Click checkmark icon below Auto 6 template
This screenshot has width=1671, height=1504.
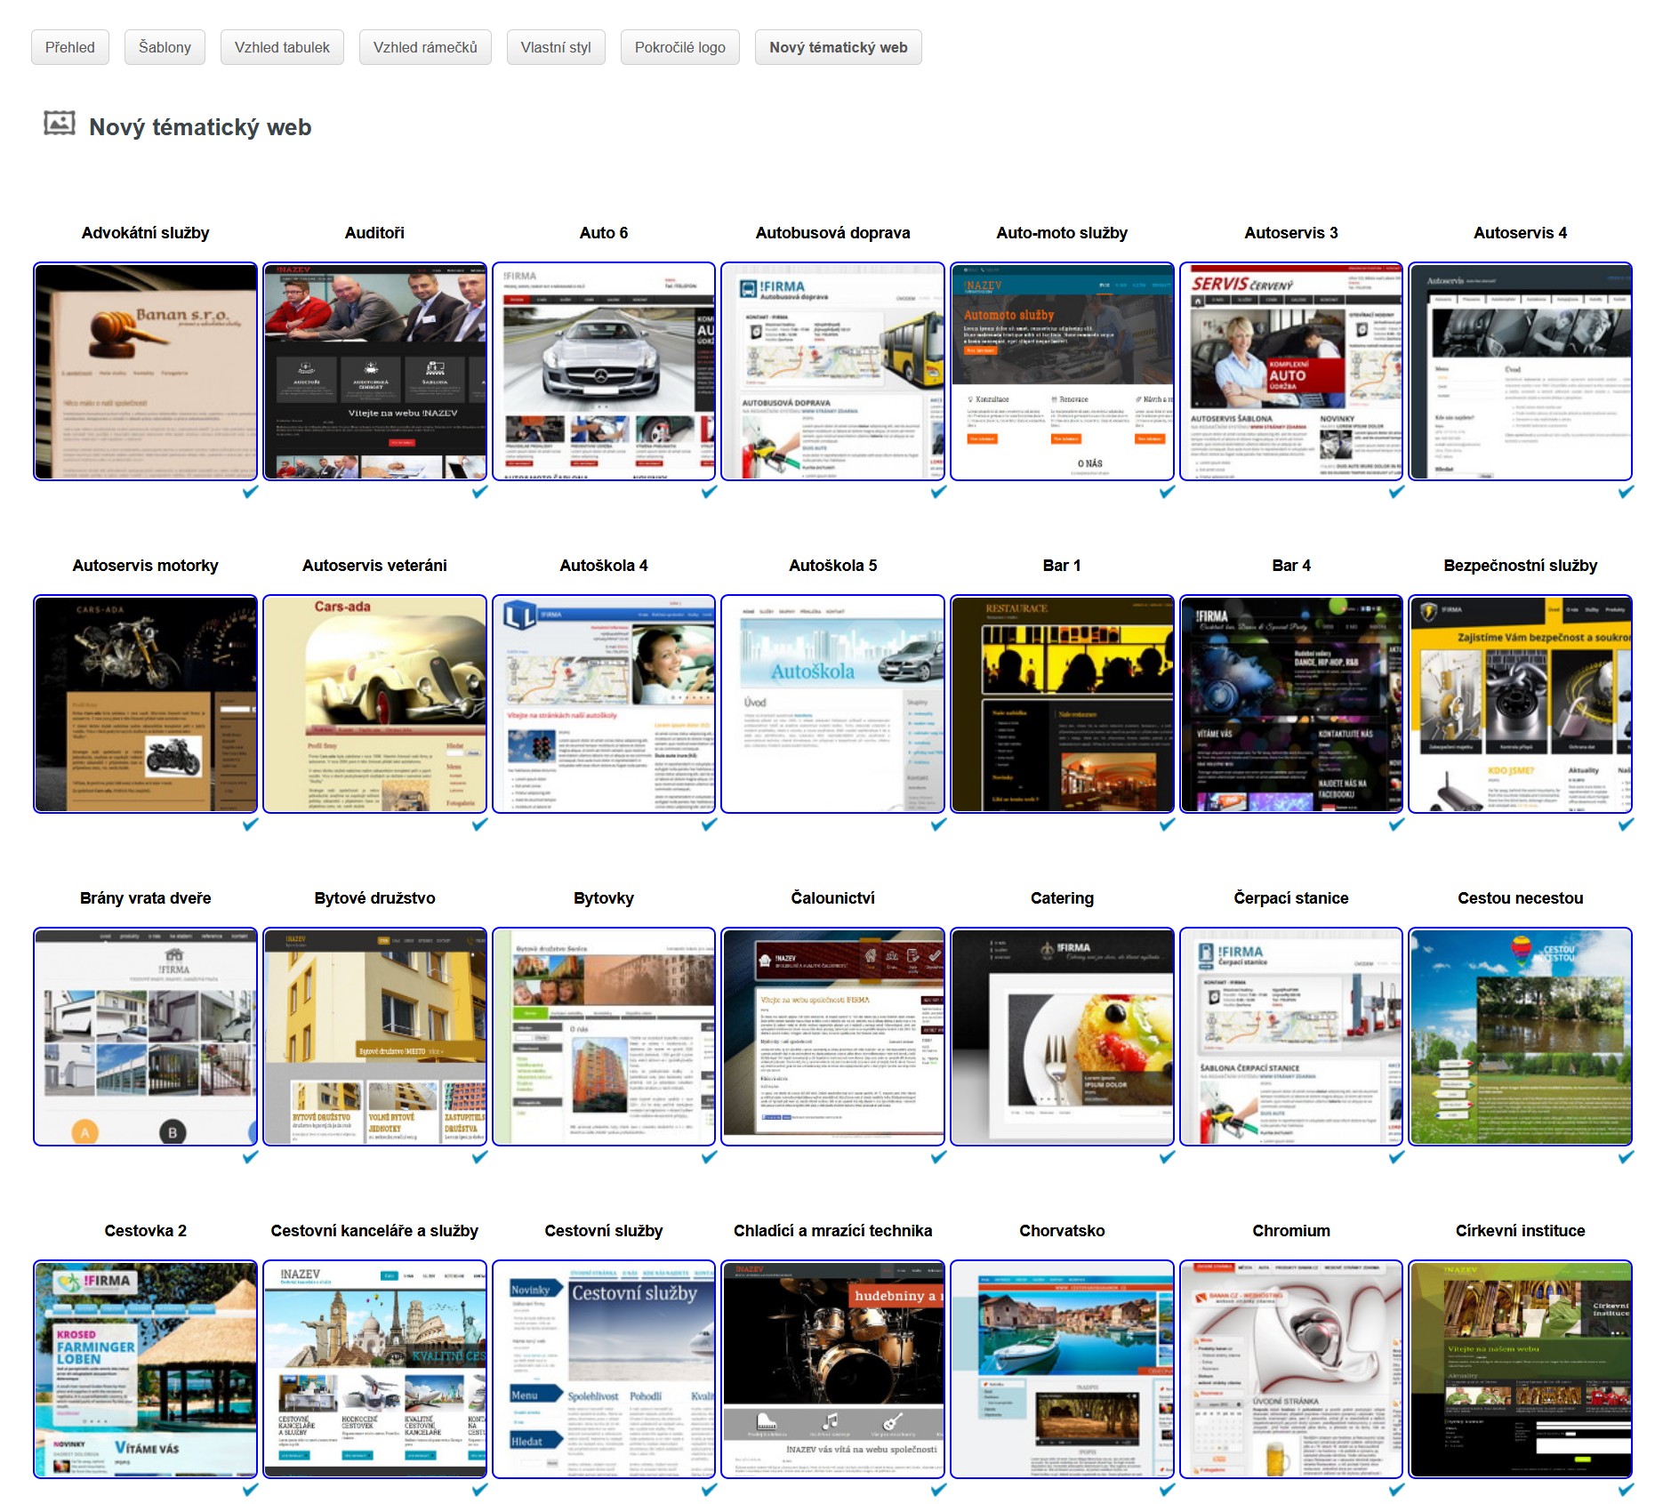[709, 492]
